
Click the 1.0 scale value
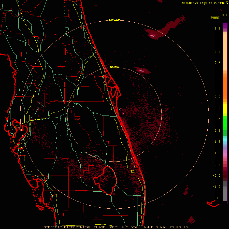coord(218,153)
